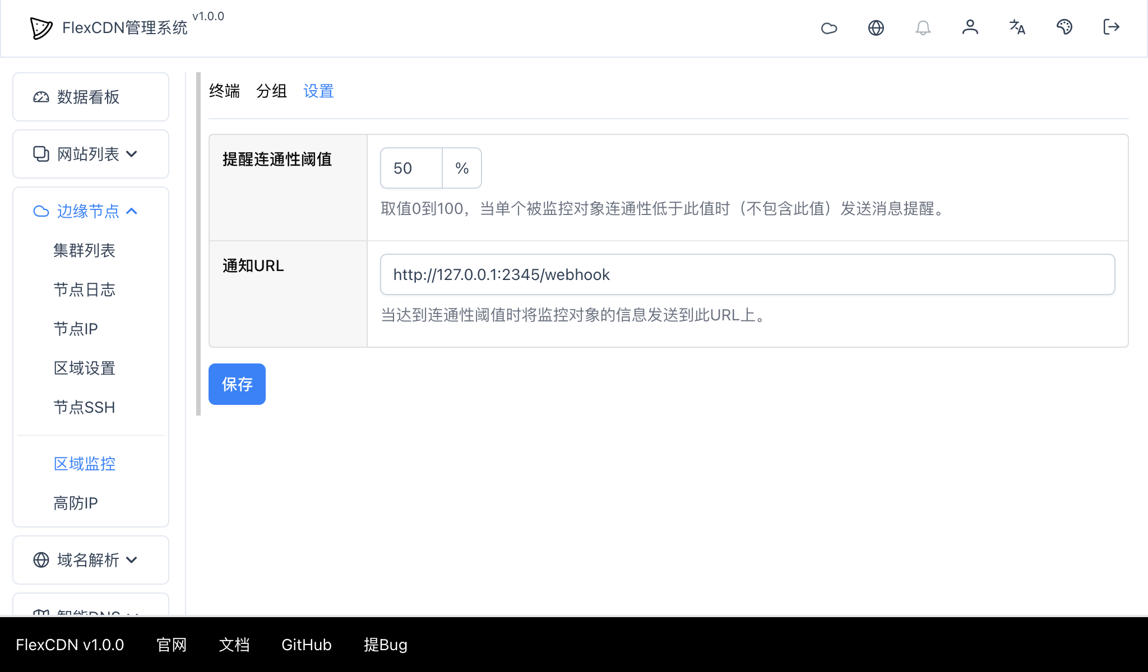
Task: Open the GitHub footer link
Action: 306,645
